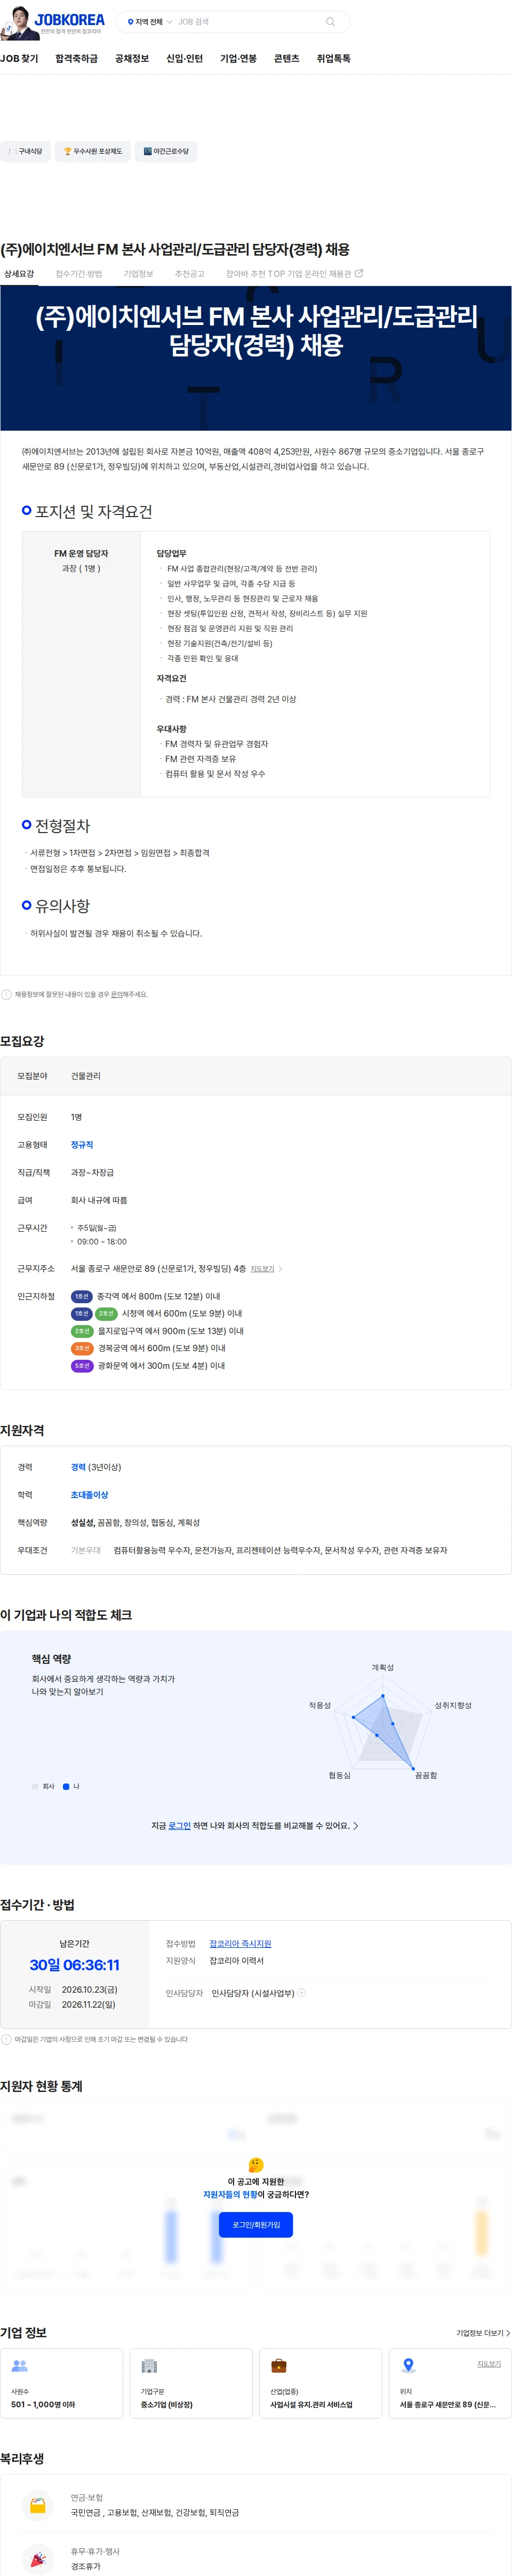Click the 산업(업종) briefcase icon
Image resolution: width=512 pixels, height=2576 pixels.
(x=279, y=2366)
